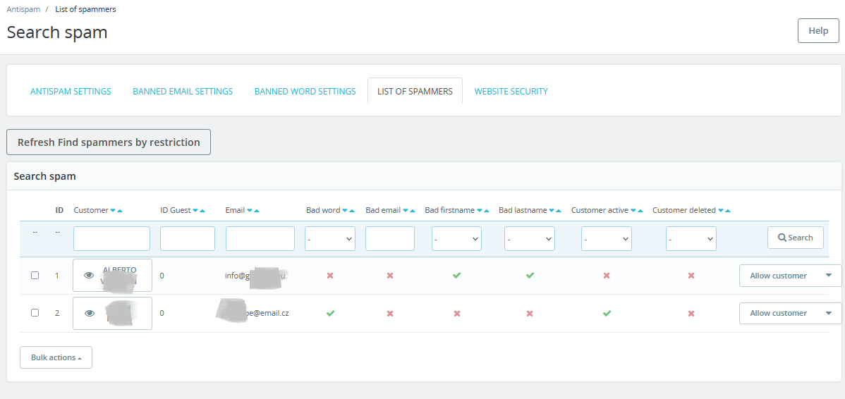Open the Website Security tab

coord(511,92)
